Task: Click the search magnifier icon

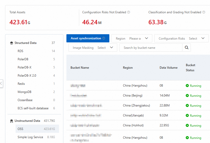Action: 186,47
